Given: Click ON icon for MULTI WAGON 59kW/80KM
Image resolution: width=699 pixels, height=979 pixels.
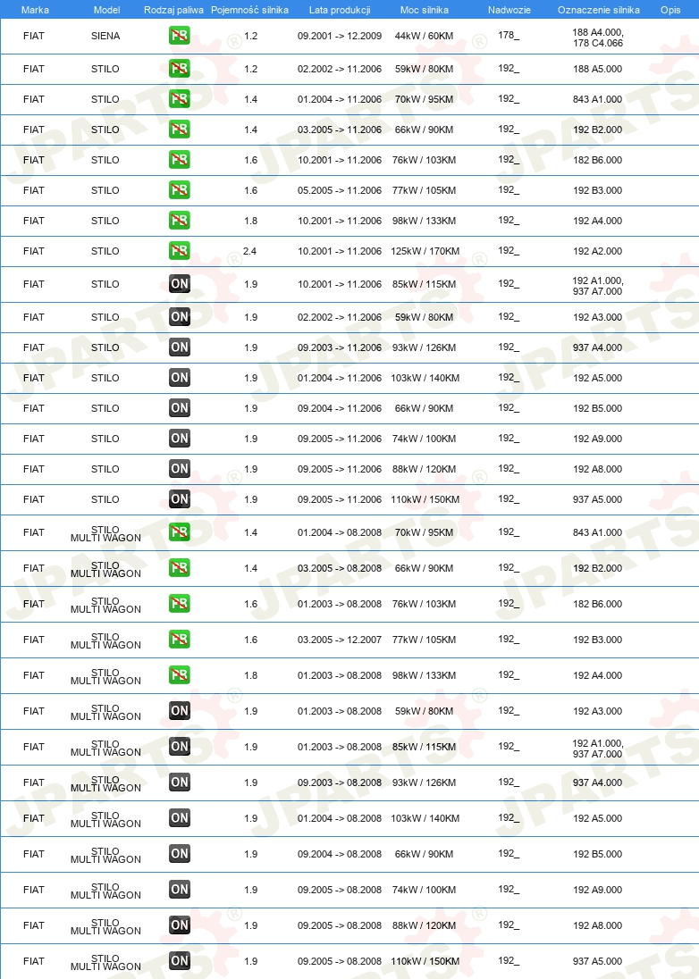Looking at the screenshot, I should [180, 710].
